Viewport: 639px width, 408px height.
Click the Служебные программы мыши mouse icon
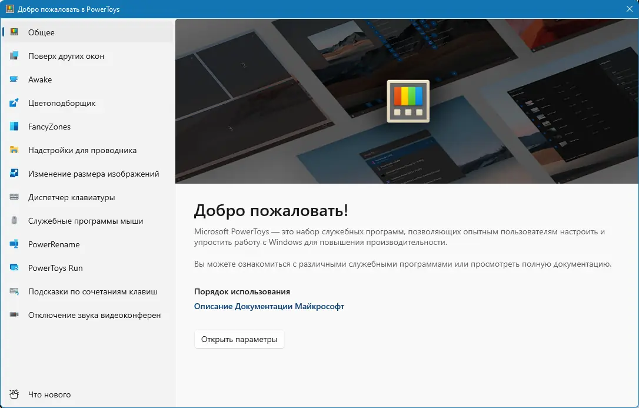click(14, 221)
